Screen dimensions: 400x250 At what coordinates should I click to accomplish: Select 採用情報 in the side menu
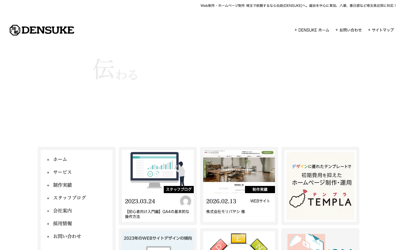point(62,223)
